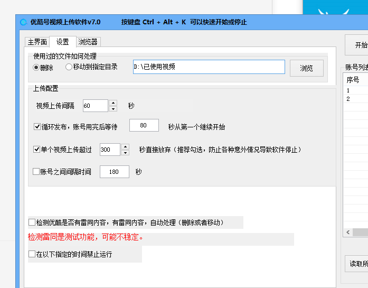Click the 读取所 button
368x288 pixels.
pyautogui.click(x=357, y=264)
